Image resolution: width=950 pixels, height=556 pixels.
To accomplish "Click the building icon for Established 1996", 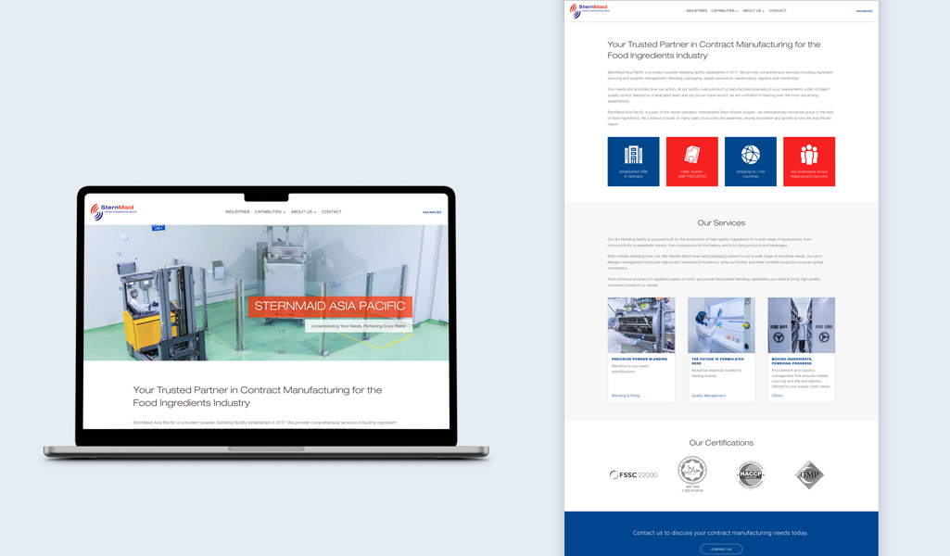I will tap(633, 155).
